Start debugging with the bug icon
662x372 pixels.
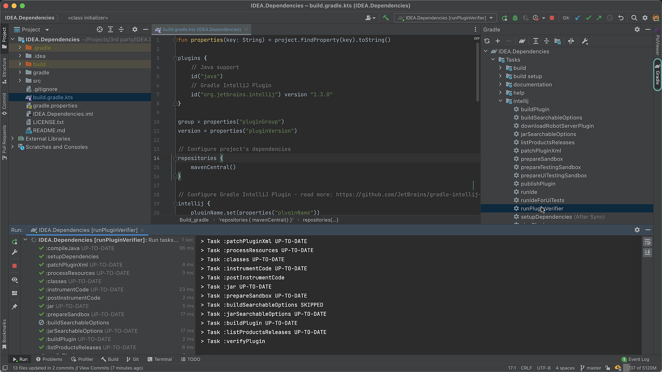click(515, 18)
